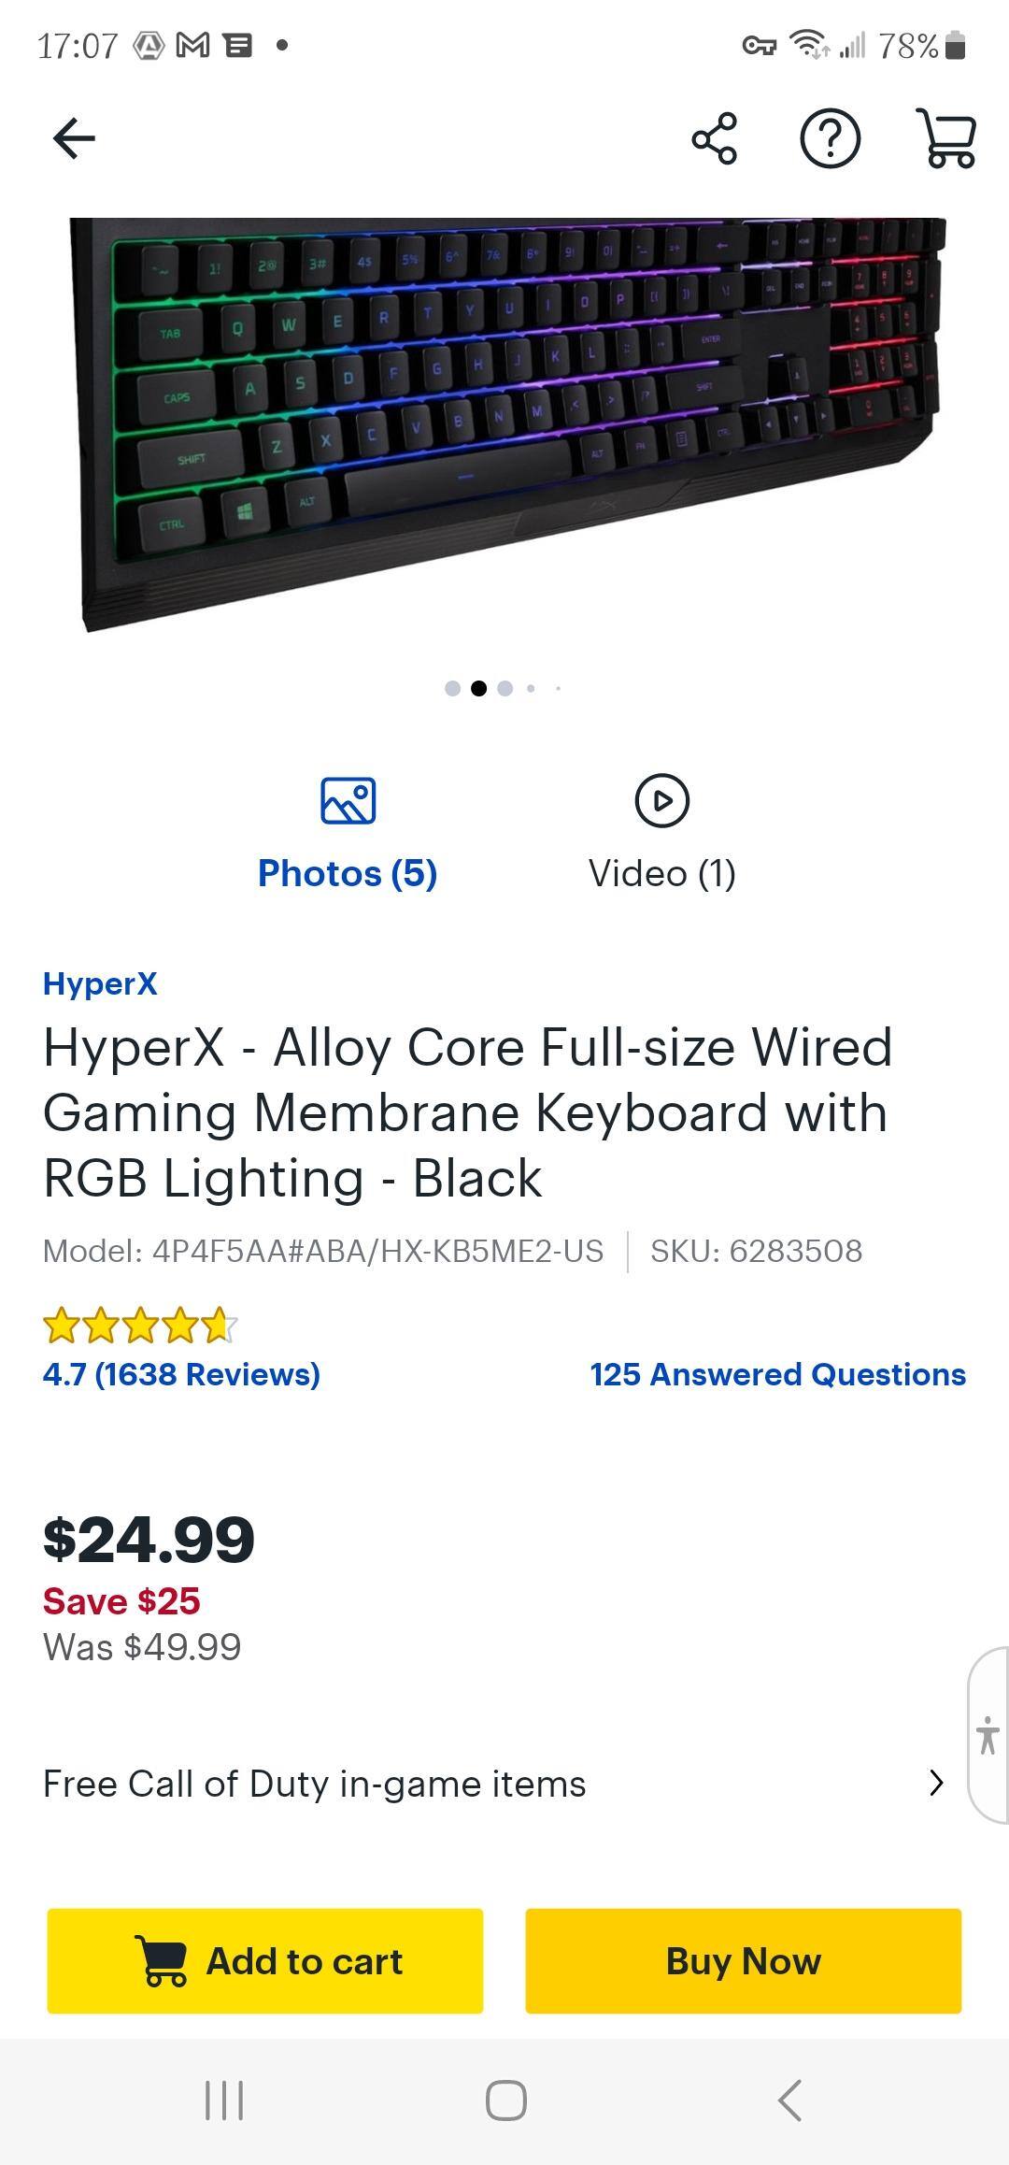
Task: Tap the five-star rating icons
Action: pos(139,1326)
